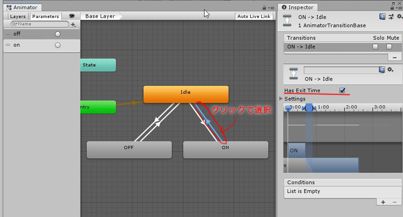This screenshot has height=217, width=403.
Task: Toggle the 'off' trigger parameter radio
Action: point(58,34)
